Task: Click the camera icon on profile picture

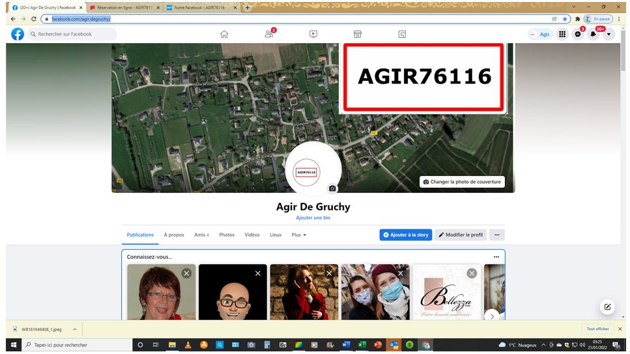Action: pyautogui.click(x=332, y=188)
